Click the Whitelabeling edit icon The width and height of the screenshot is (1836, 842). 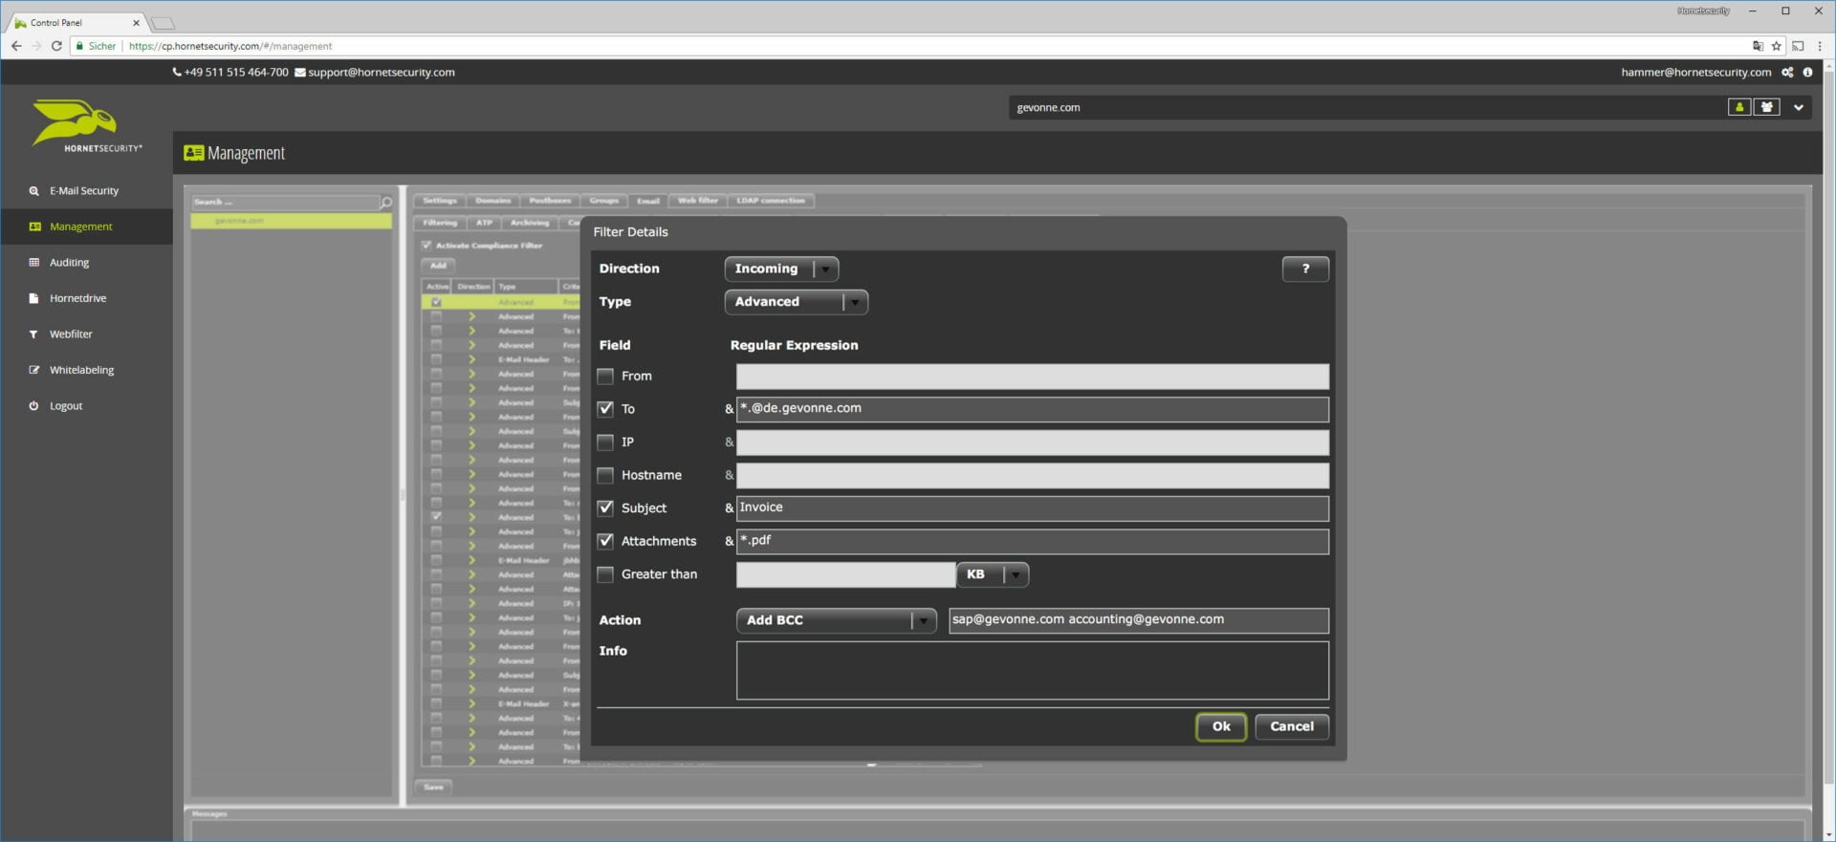pos(34,370)
